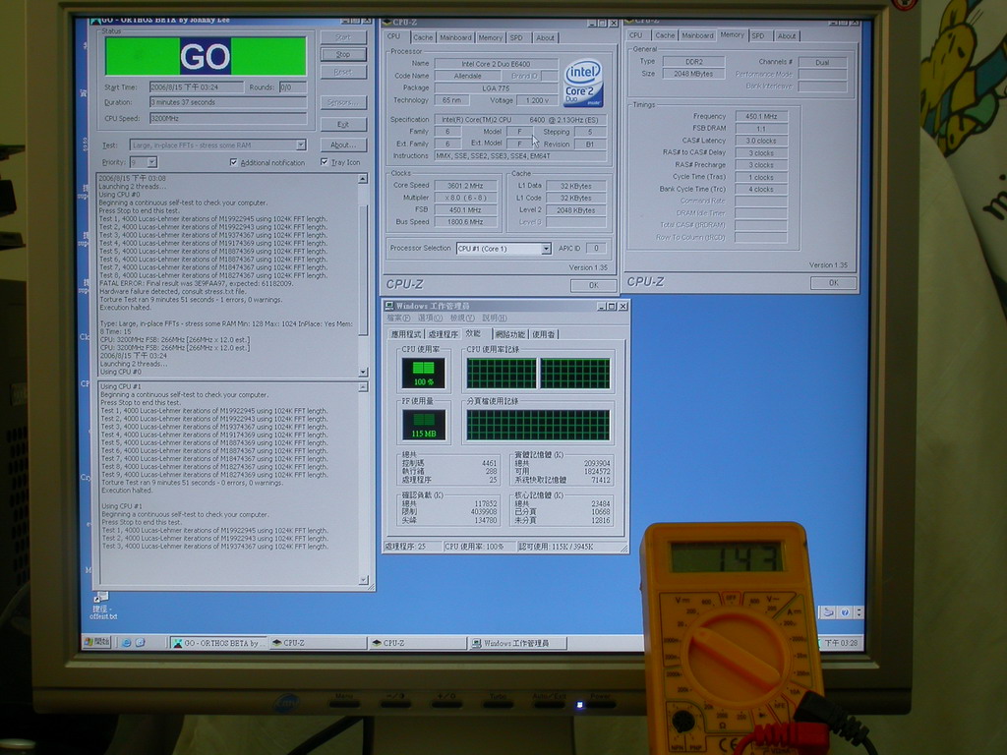Switch to the Cache tab in left CPU-Z
Viewport: 1007px width, 755px height.
click(x=423, y=38)
